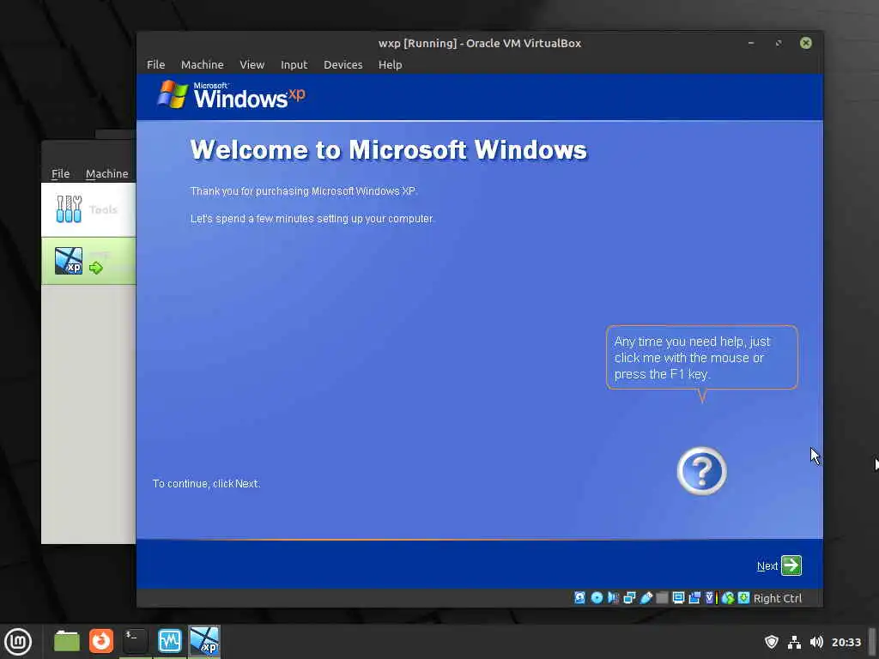This screenshot has width=879, height=659.
Task: Select Tools in VirtualBox Manager sidebar
Action: [88, 209]
